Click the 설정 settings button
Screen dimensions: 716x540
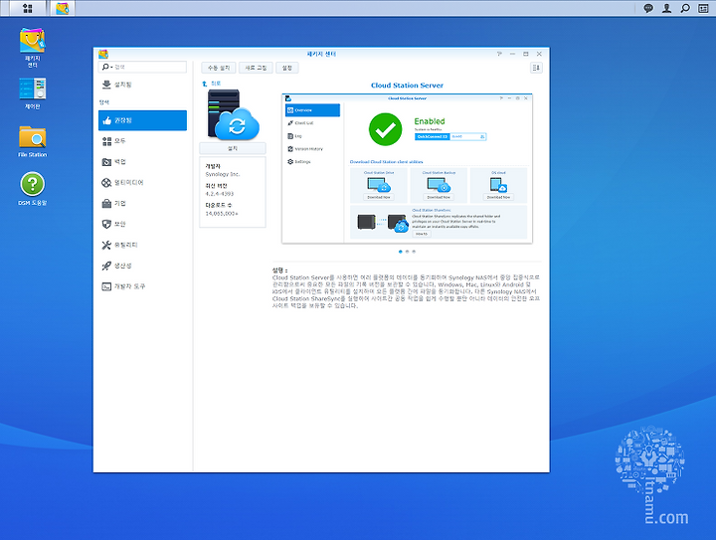[x=286, y=68]
